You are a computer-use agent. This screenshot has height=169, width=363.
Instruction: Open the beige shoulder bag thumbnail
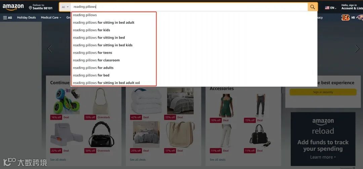pos(100,101)
